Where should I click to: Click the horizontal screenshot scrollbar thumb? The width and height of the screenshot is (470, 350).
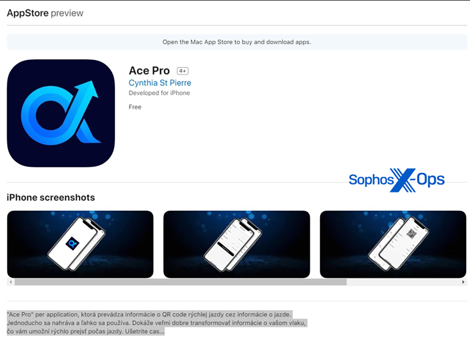point(180,282)
